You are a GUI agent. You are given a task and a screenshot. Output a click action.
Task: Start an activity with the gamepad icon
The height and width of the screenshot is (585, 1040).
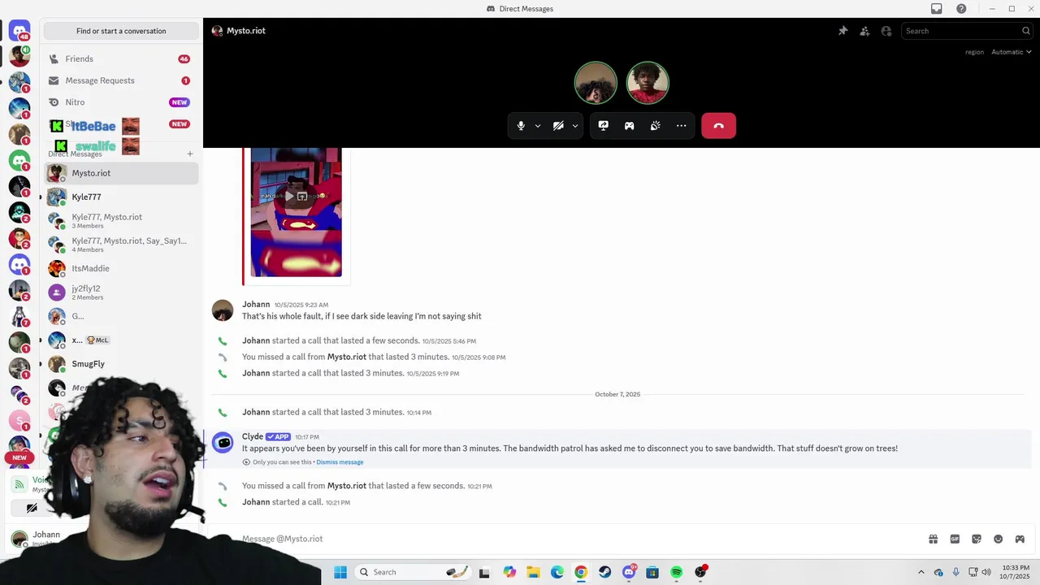coord(629,126)
